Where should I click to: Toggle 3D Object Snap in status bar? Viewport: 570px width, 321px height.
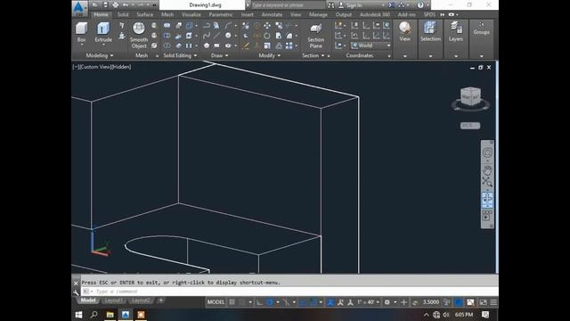(313, 302)
